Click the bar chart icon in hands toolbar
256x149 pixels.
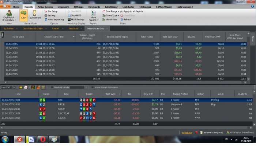(x=38, y=87)
